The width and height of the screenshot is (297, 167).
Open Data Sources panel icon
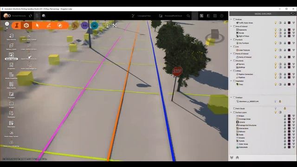click(x=11, y=37)
